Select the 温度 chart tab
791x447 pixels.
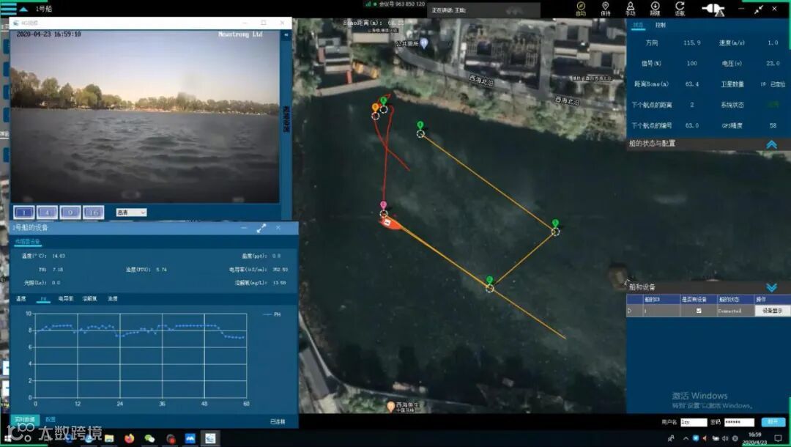pos(21,299)
